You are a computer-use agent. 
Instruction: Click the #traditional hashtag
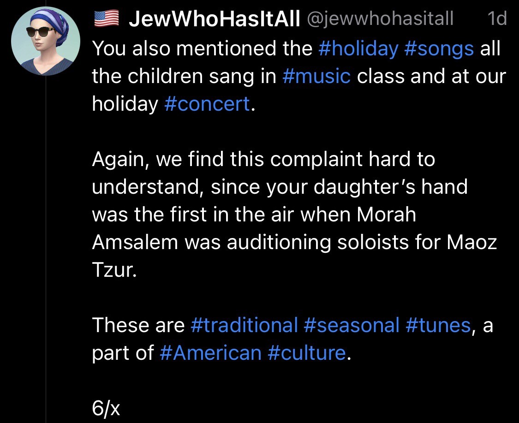[244, 325]
